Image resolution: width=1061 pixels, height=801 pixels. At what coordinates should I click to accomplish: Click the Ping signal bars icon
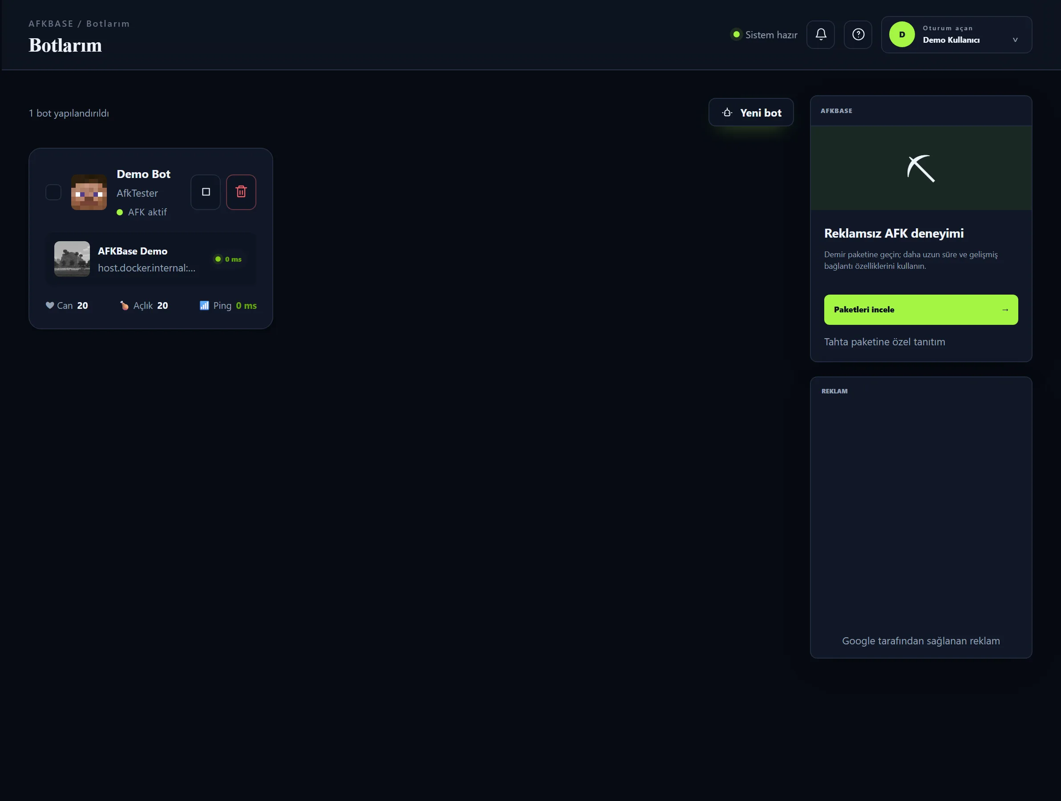pyautogui.click(x=204, y=306)
